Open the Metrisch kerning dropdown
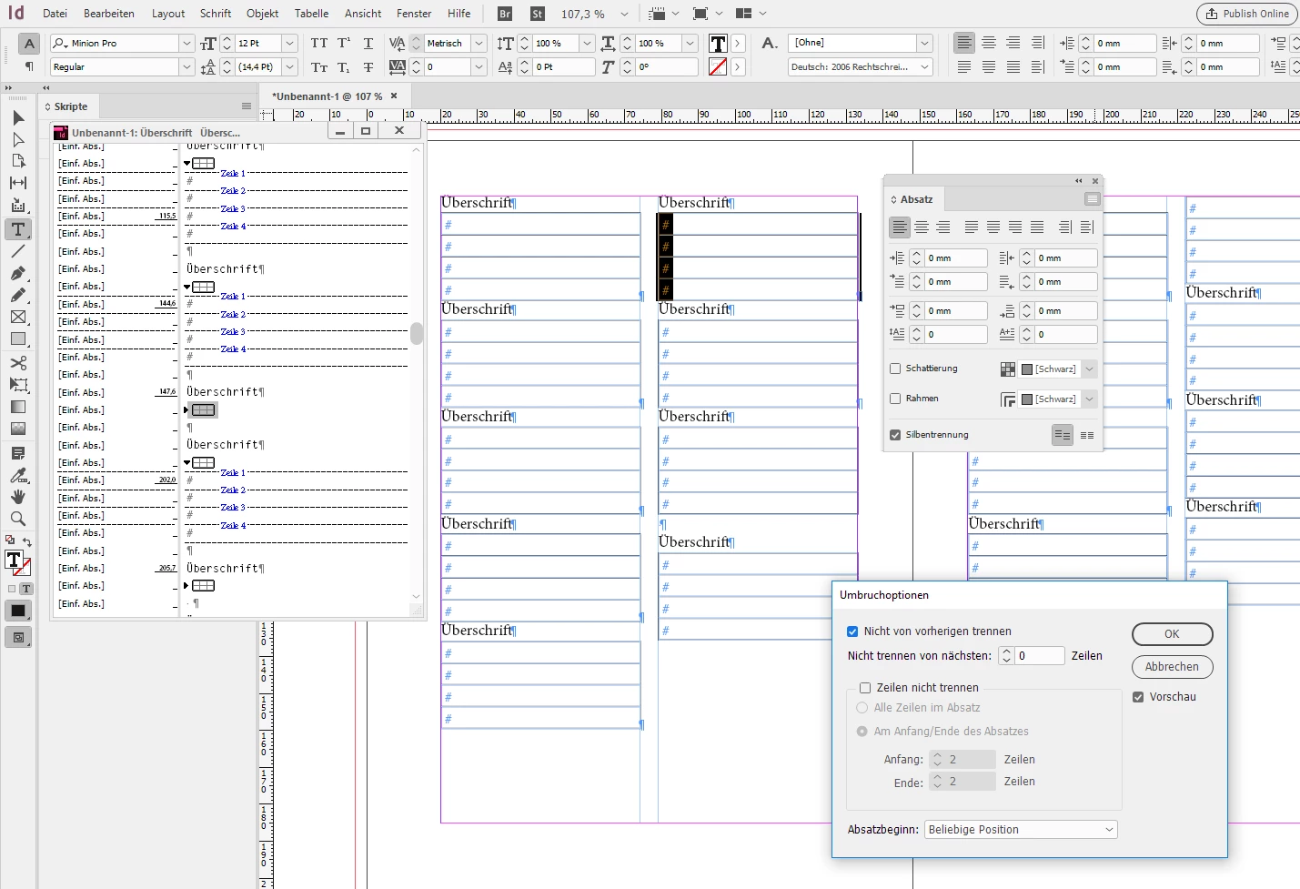Viewport: 1300px width, 889px height. click(479, 43)
